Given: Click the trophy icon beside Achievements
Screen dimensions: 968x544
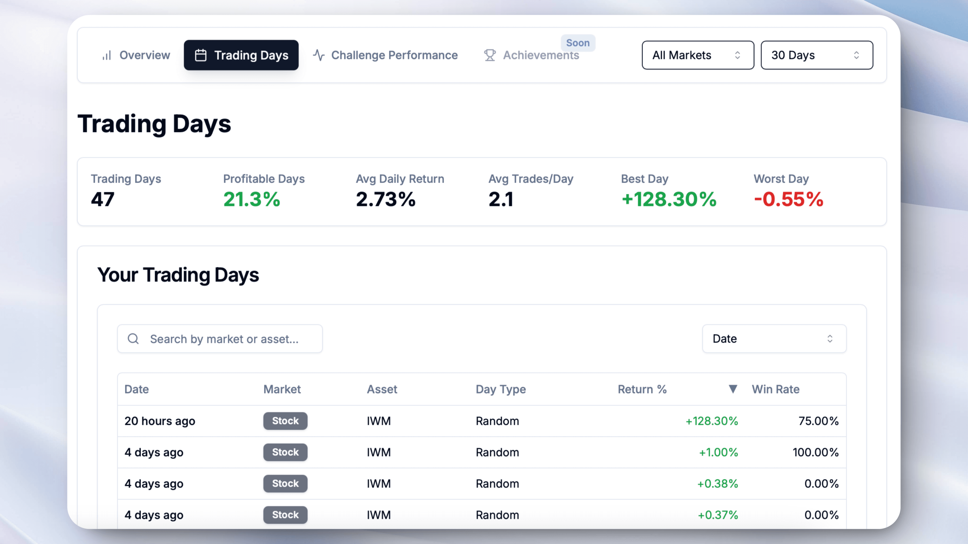Looking at the screenshot, I should [x=490, y=55].
